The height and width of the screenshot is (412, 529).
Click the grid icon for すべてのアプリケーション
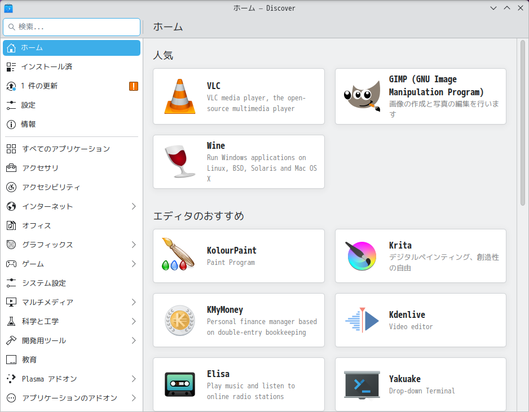point(11,149)
